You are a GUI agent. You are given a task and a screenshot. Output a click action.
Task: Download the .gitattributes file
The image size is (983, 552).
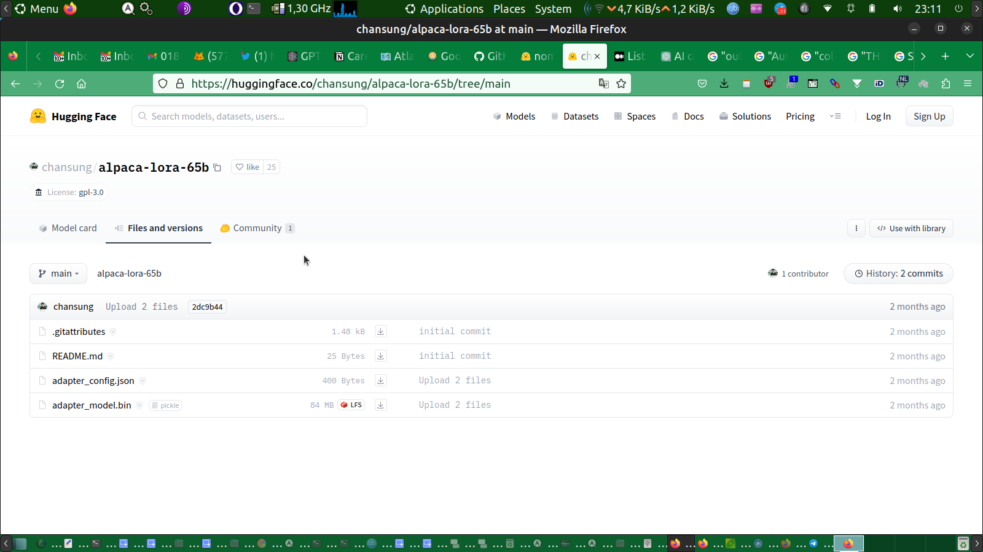tap(381, 331)
